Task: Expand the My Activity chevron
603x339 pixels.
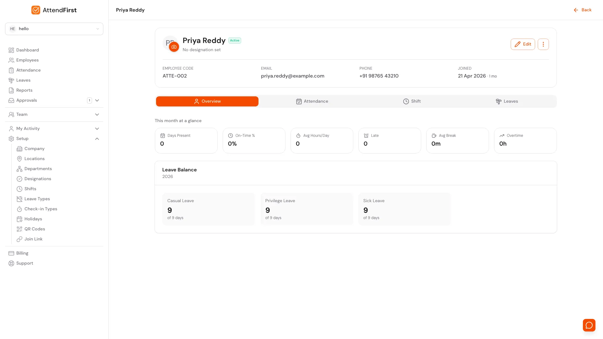Action: (97, 129)
